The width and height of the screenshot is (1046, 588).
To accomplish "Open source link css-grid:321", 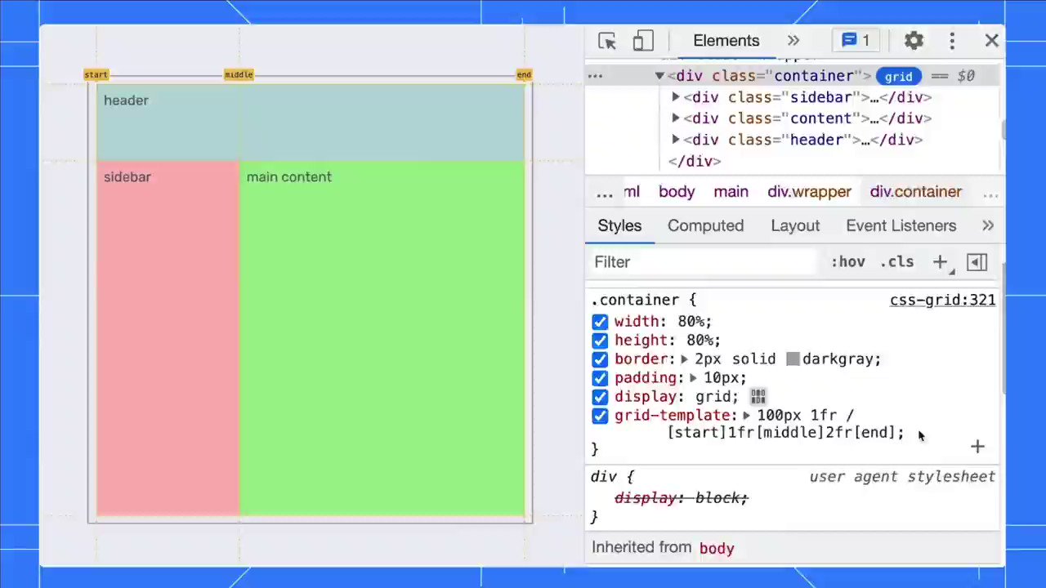I will point(942,301).
